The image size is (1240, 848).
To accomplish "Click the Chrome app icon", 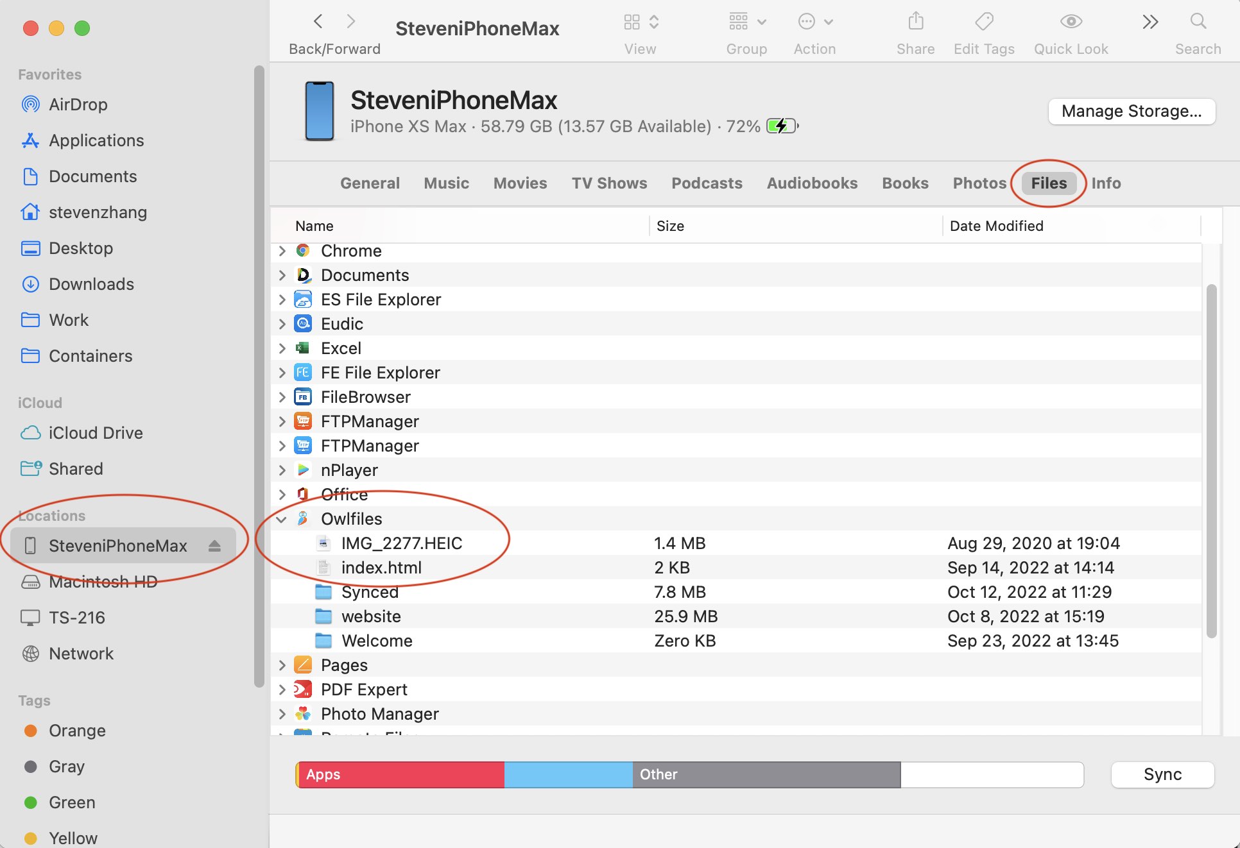I will coord(303,251).
